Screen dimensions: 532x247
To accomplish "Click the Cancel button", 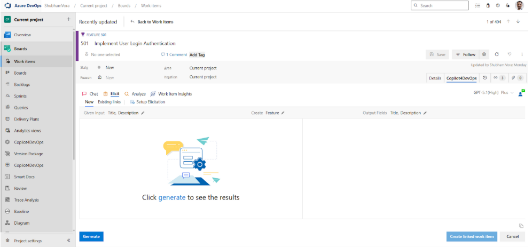I will pyautogui.click(x=512, y=236).
